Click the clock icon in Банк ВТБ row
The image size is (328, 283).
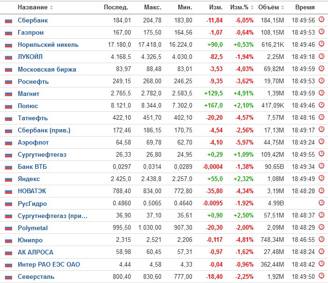pos(321,166)
